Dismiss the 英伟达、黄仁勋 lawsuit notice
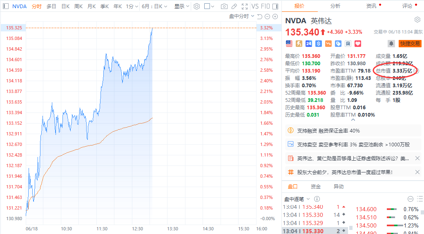Screen dimensions: 424x234 pos(417,158)
